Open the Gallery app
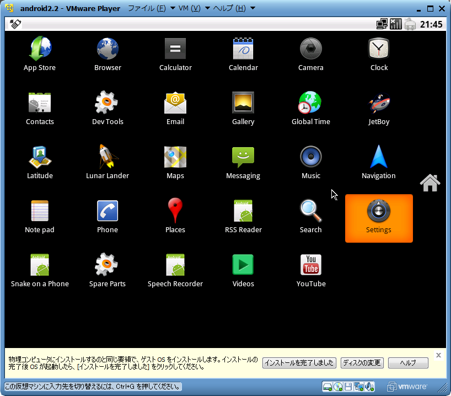Image resolution: width=451 pixels, height=396 pixels. click(x=243, y=108)
